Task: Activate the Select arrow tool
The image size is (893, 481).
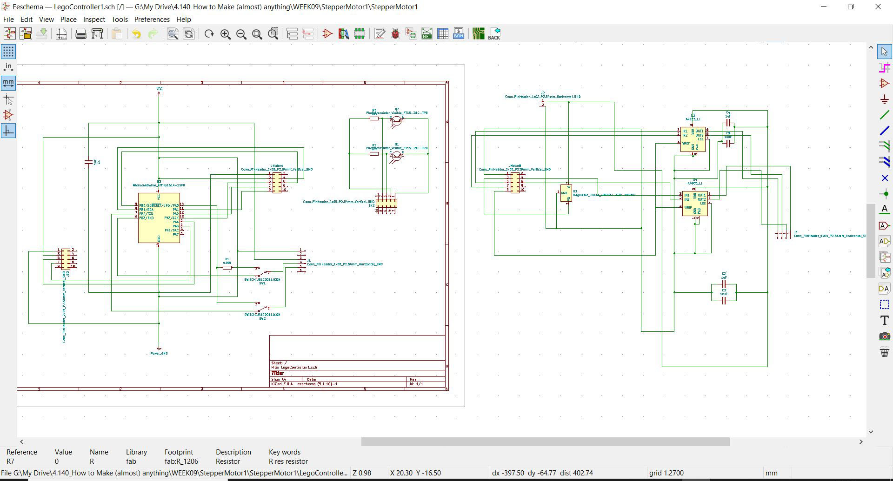Action: tap(884, 52)
